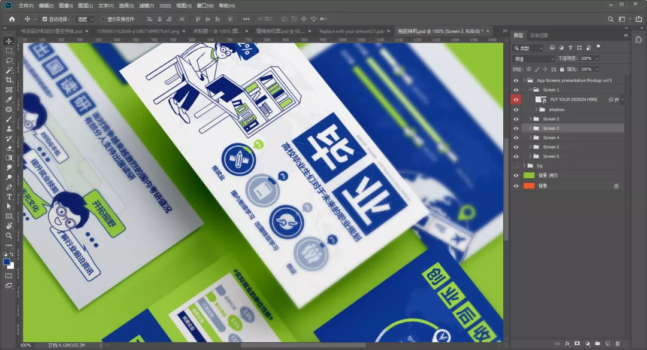Screen dimensions: 647x350
Task: Expand the bg group
Action: tap(524, 166)
